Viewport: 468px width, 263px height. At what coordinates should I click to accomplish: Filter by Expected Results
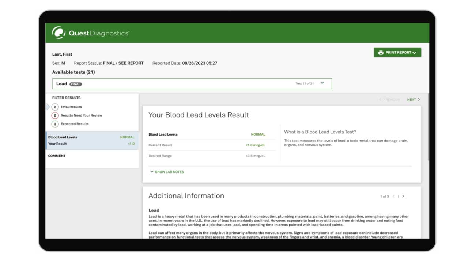pos(75,124)
